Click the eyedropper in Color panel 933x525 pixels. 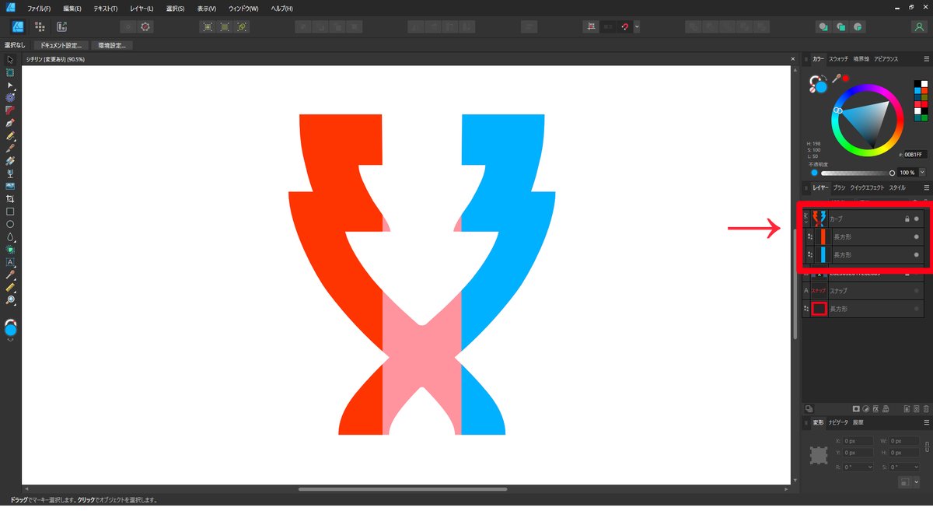tap(837, 79)
